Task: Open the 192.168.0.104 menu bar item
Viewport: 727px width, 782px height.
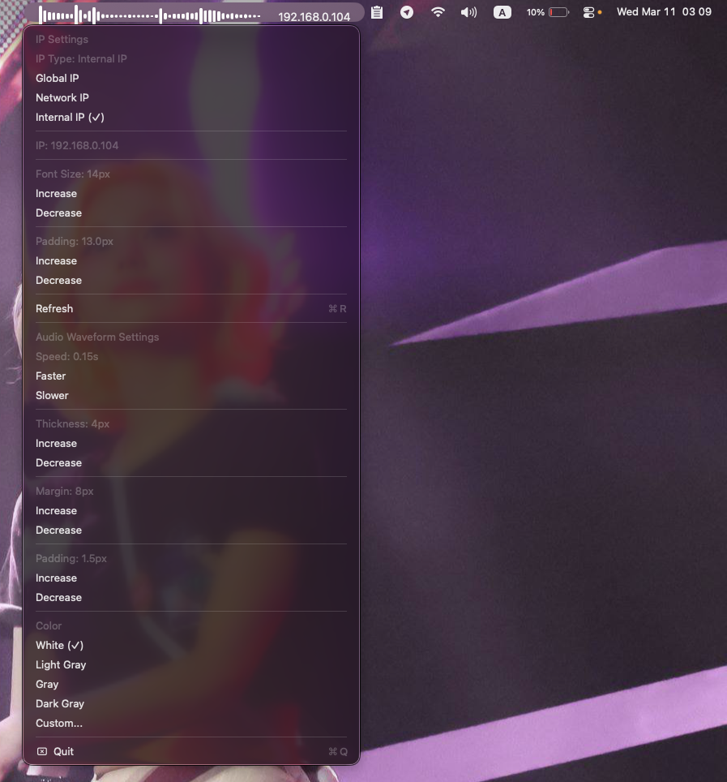Action: pos(314,15)
